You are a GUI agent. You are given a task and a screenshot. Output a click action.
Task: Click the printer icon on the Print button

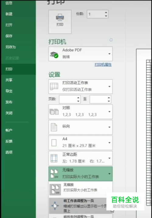60,17
